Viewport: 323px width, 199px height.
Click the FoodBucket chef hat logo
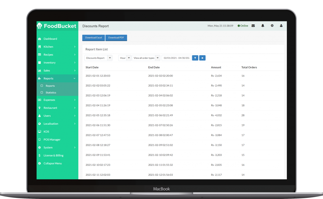[39, 26]
